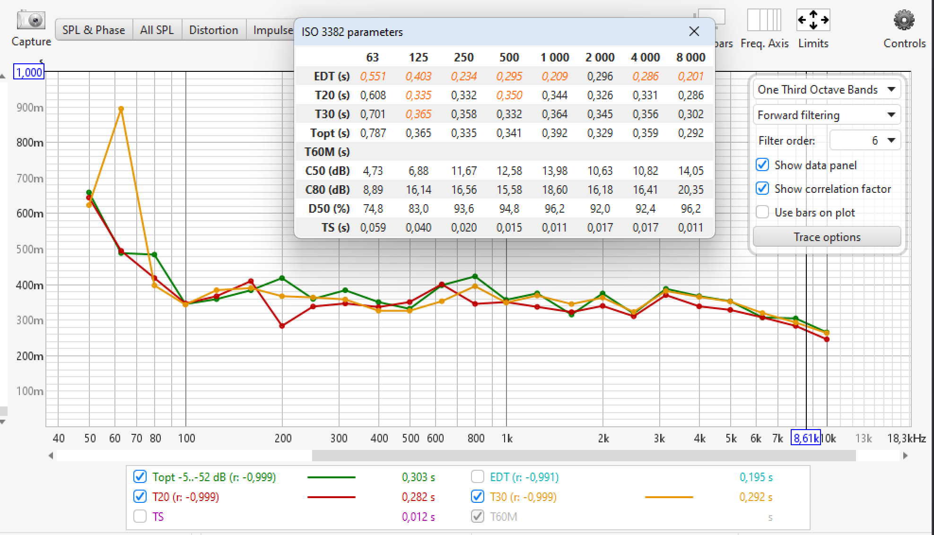Click the Topt value 0,787

pos(373,133)
